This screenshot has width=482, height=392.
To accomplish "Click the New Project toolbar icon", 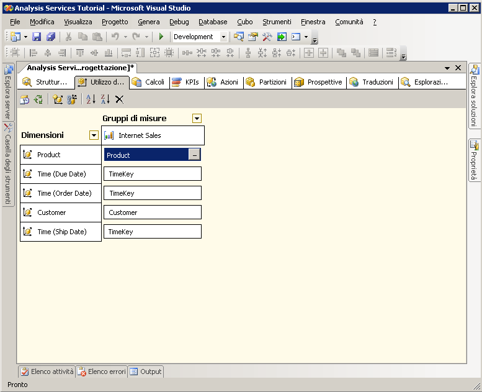I will point(16,37).
